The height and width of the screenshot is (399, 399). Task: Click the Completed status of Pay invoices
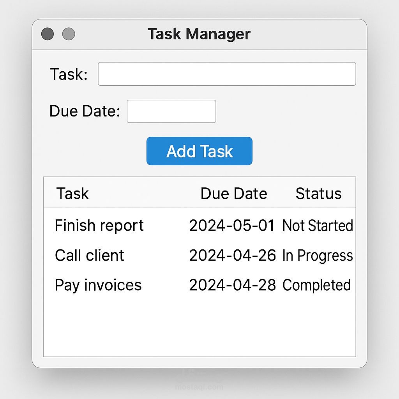[317, 285]
